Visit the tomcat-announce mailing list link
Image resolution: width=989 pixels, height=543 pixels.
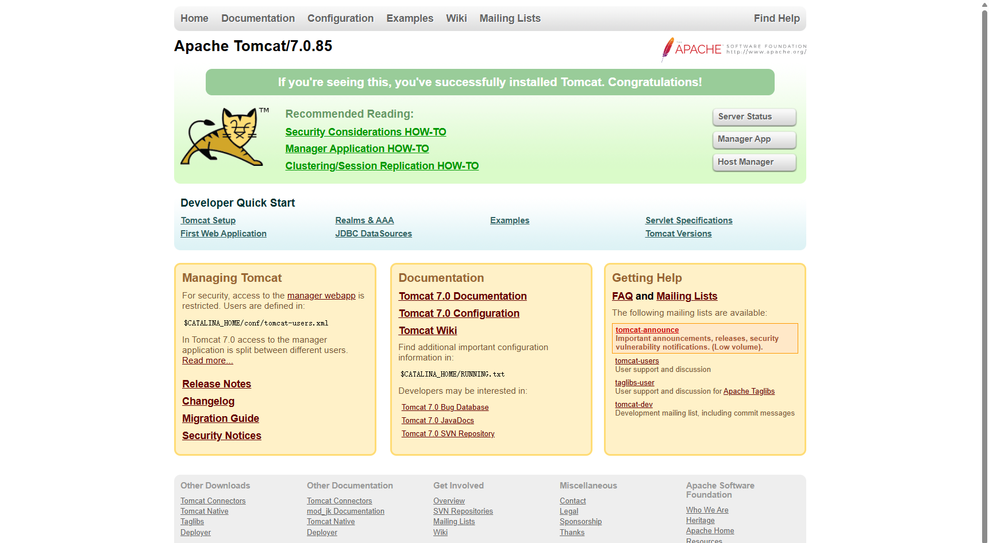pos(647,330)
